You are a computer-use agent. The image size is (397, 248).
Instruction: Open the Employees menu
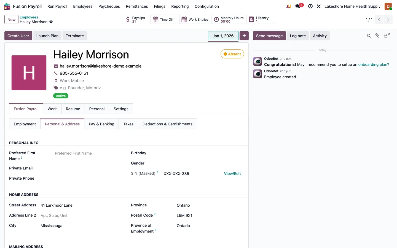tap(83, 6)
